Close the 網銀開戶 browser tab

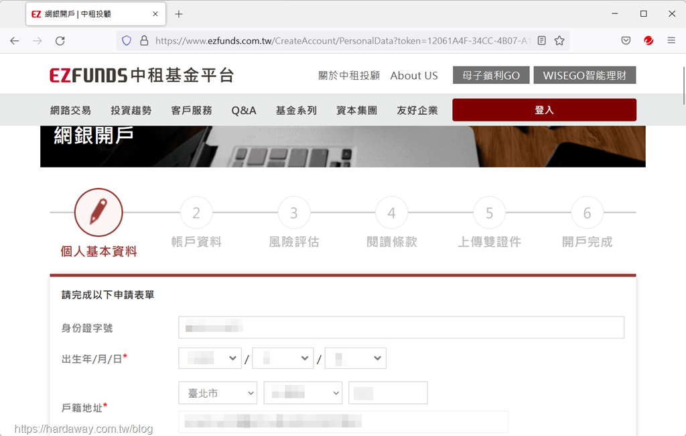tap(155, 14)
